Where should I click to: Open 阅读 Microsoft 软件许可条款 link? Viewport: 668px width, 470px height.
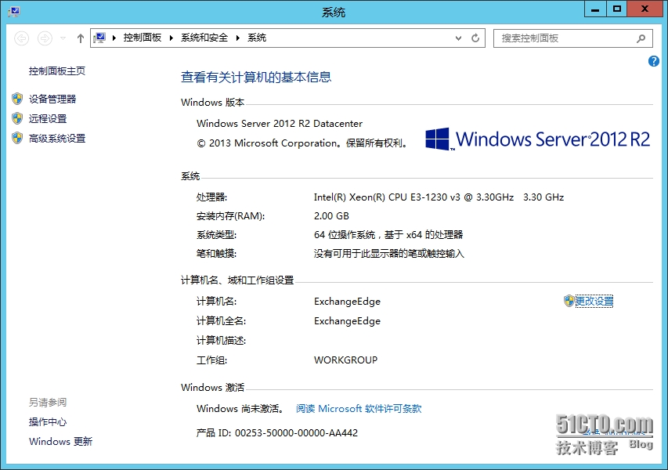point(359,409)
